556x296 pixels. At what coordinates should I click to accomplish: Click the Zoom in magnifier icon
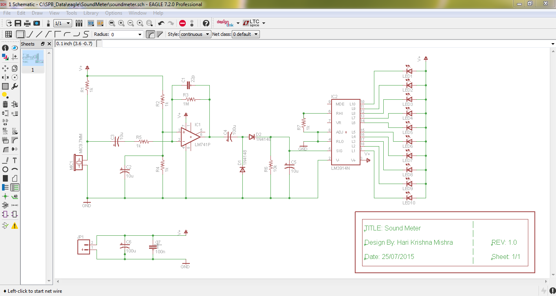[121, 23]
